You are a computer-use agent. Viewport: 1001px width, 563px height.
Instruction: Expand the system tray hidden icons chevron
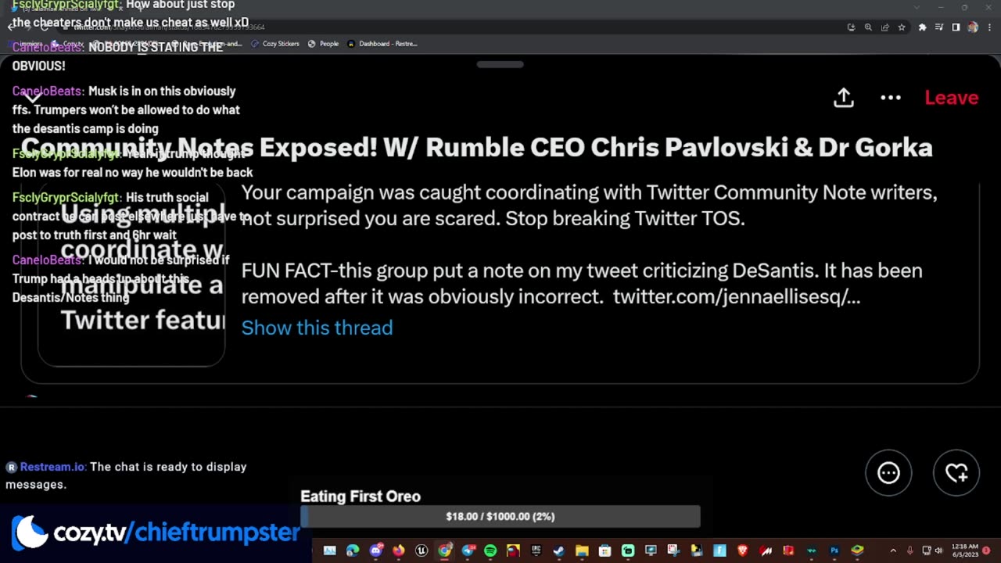tap(893, 550)
